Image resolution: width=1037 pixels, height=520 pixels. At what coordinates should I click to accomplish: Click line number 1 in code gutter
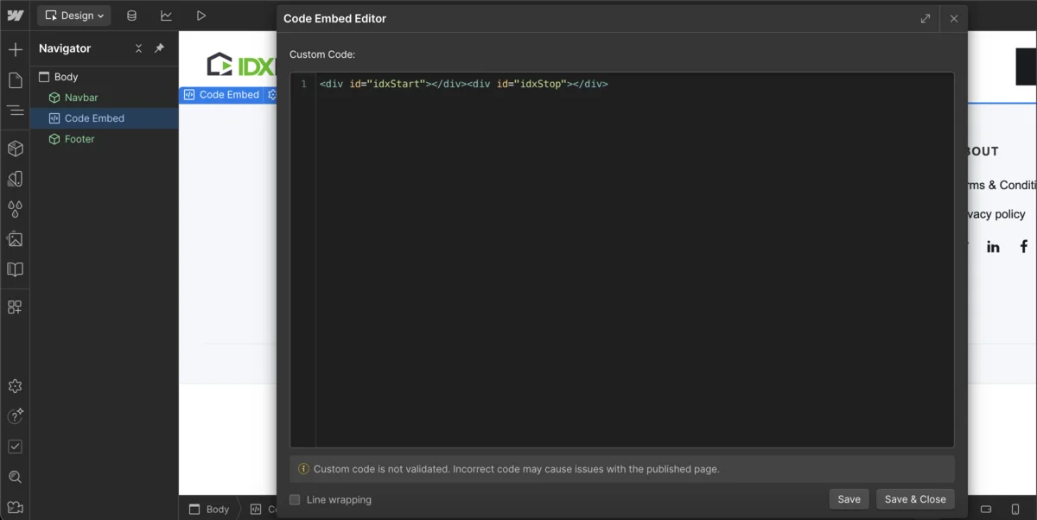point(303,84)
